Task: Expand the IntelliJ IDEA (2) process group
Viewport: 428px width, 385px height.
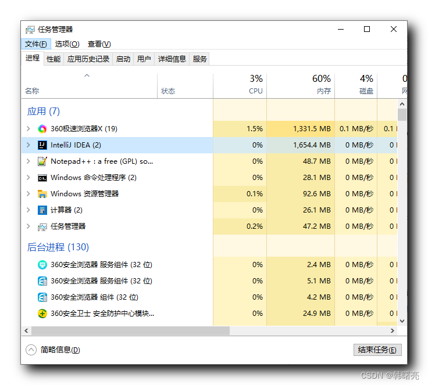Action: click(x=28, y=145)
